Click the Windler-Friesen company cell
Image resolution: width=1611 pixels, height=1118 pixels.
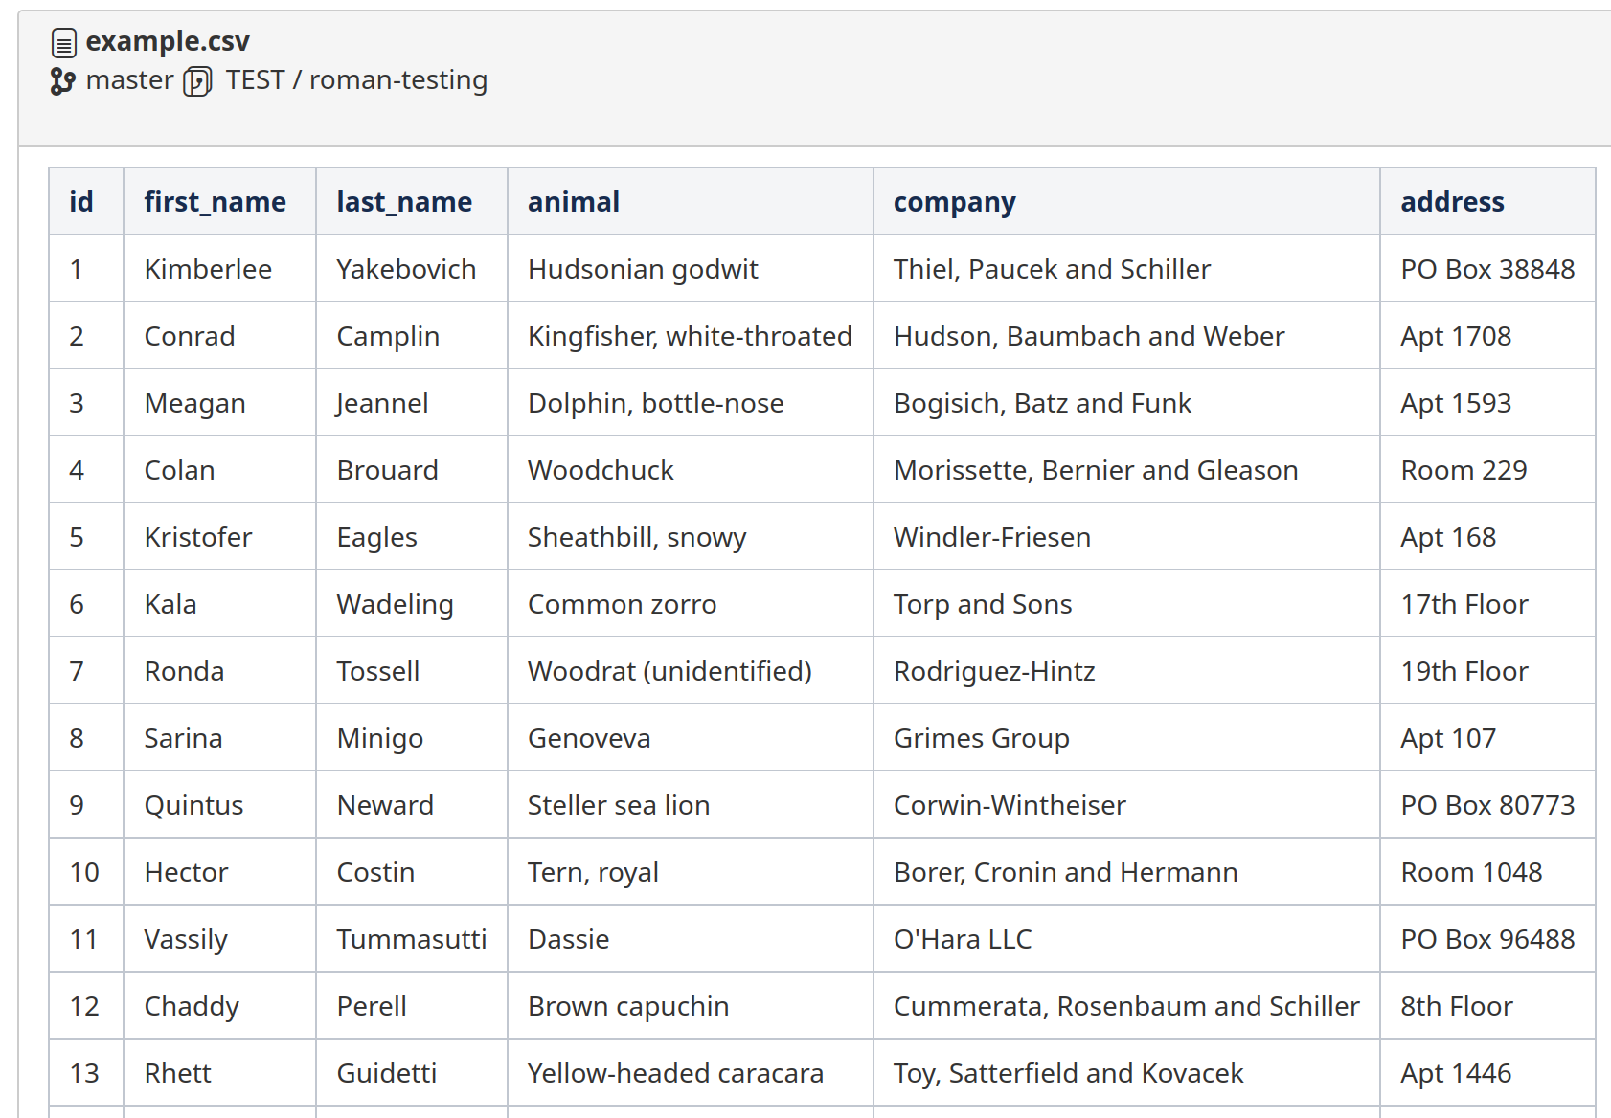[991, 537]
